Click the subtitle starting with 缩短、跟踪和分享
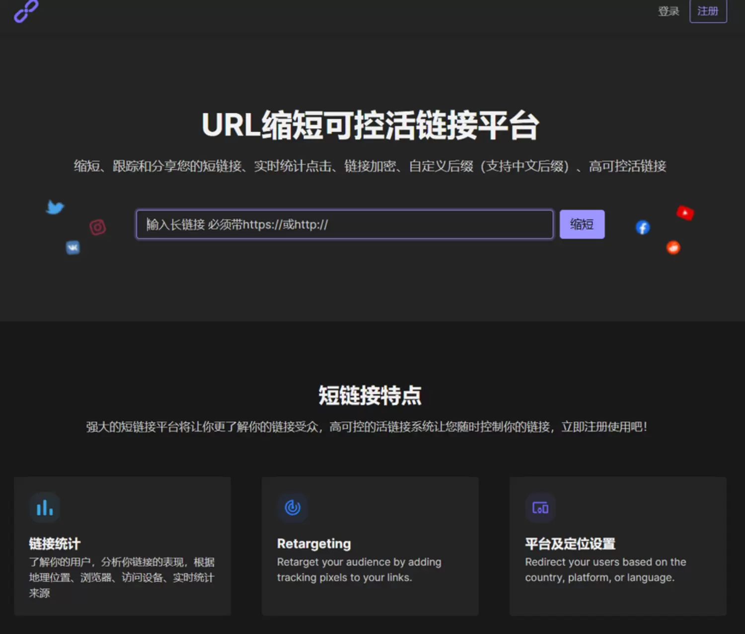This screenshot has width=745, height=634. [370, 166]
